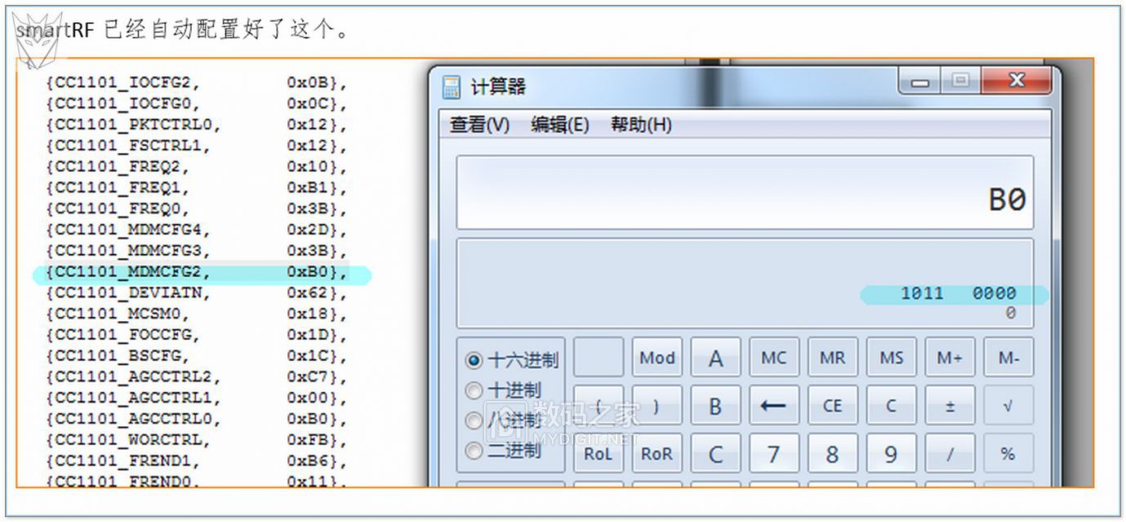Open the 查看(V) menu
This screenshot has width=1126, height=522.
coord(479,125)
